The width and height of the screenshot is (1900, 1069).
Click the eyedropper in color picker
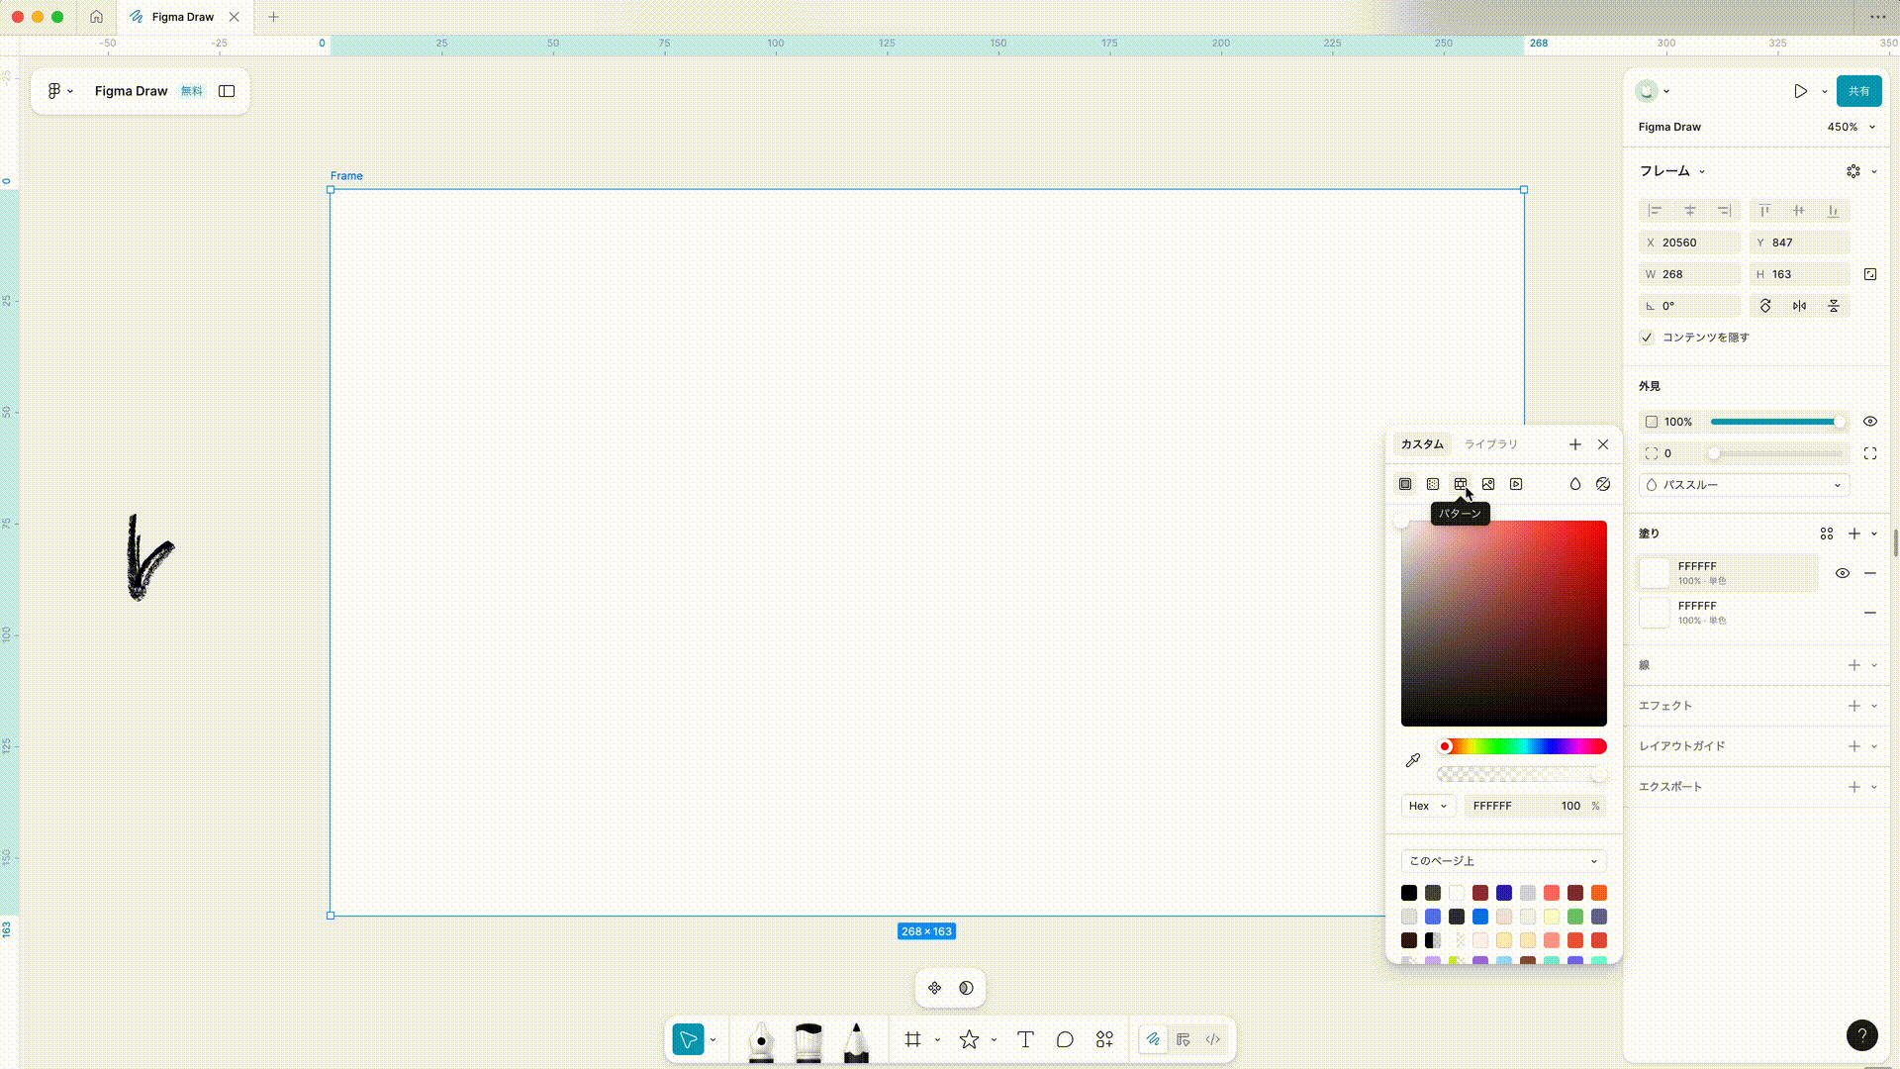pyautogui.click(x=1413, y=760)
